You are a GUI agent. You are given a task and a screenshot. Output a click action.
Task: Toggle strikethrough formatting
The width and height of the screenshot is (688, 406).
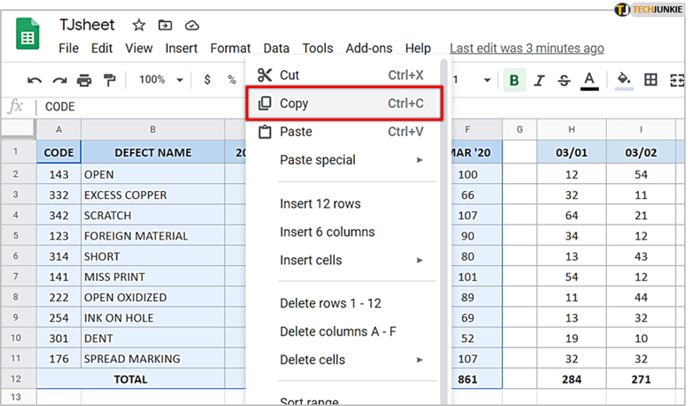point(565,79)
